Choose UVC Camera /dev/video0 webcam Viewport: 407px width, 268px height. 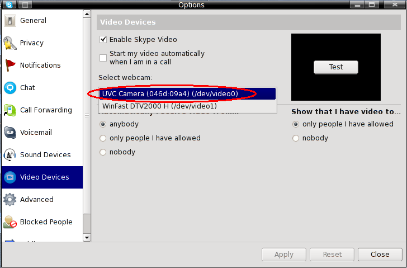(x=187, y=94)
